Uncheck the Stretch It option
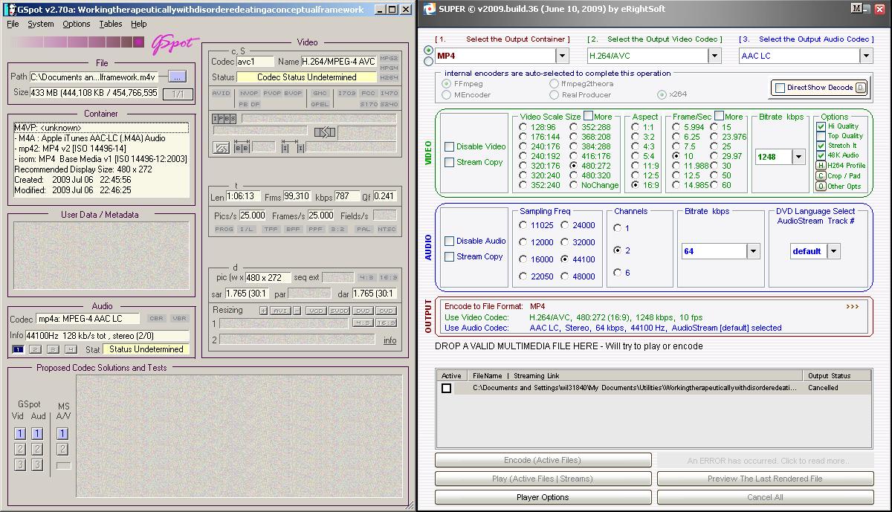892x512 pixels. [x=821, y=146]
